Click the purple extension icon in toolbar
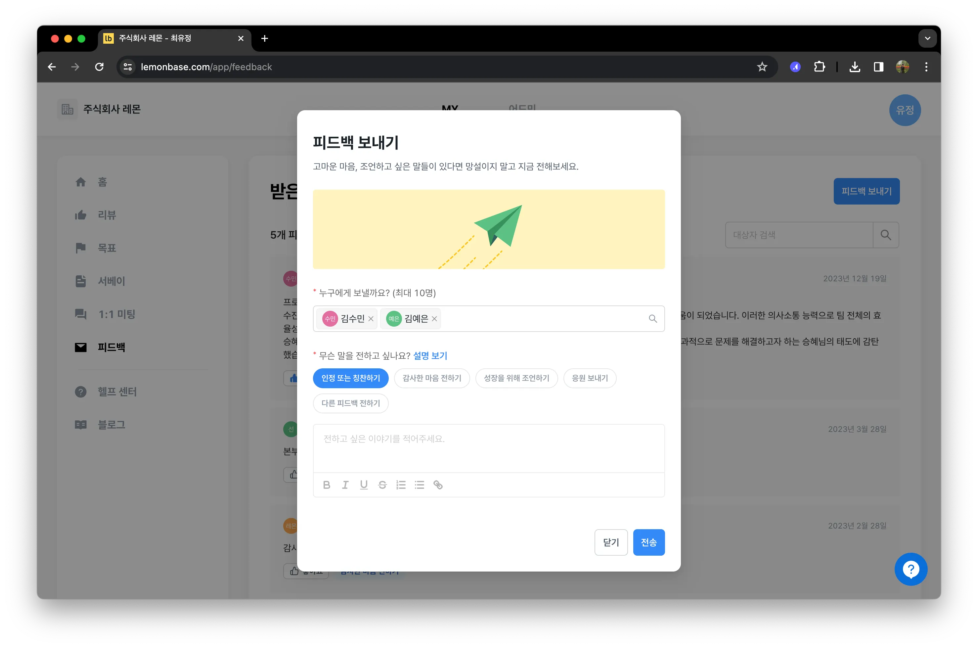978x648 pixels. tap(795, 67)
